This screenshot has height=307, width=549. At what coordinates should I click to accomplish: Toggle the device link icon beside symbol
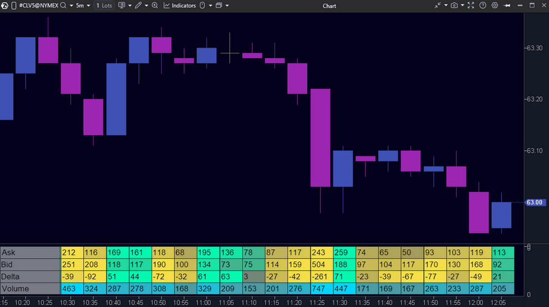click(14, 6)
